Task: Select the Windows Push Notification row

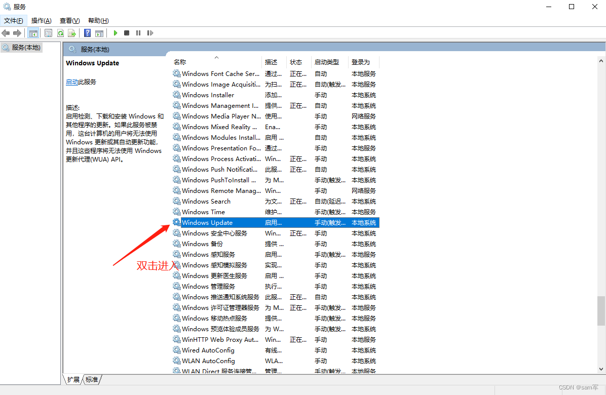Action: pos(276,169)
